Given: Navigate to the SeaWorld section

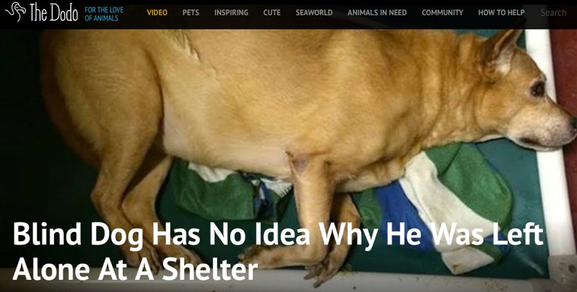Looking at the screenshot, I should [314, 12].
